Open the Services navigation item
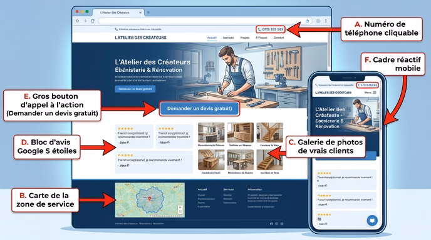The image size is (431, 240). pyautogui.click(x=228, y=38)
